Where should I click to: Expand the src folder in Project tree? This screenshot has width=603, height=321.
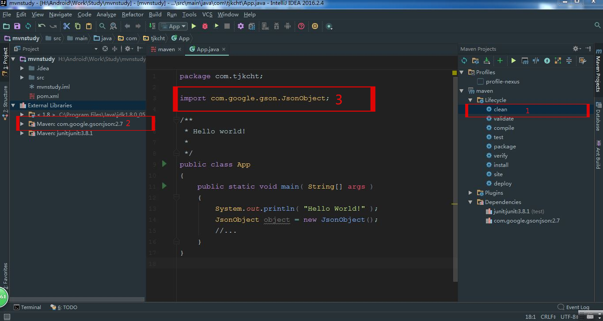(x=22, y=78)
